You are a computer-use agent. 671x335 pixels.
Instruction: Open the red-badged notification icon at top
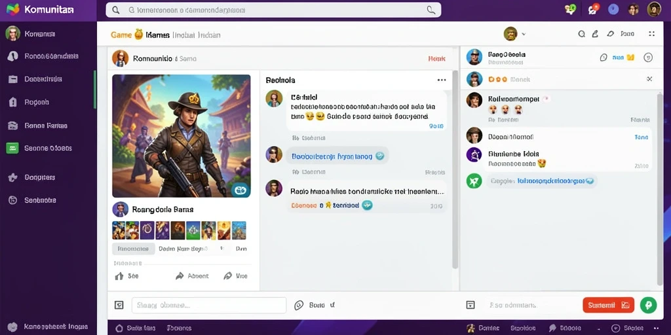[x=592, y=9]
